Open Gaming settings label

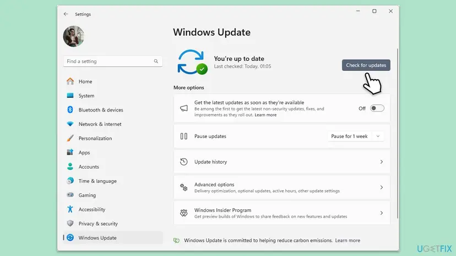point(87,196)
